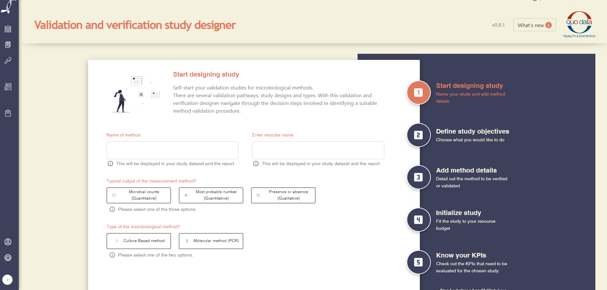Click the notification badge on What's new
This screenshot has height=290, width=607.
pyautogui.click(x=549, y=25)
